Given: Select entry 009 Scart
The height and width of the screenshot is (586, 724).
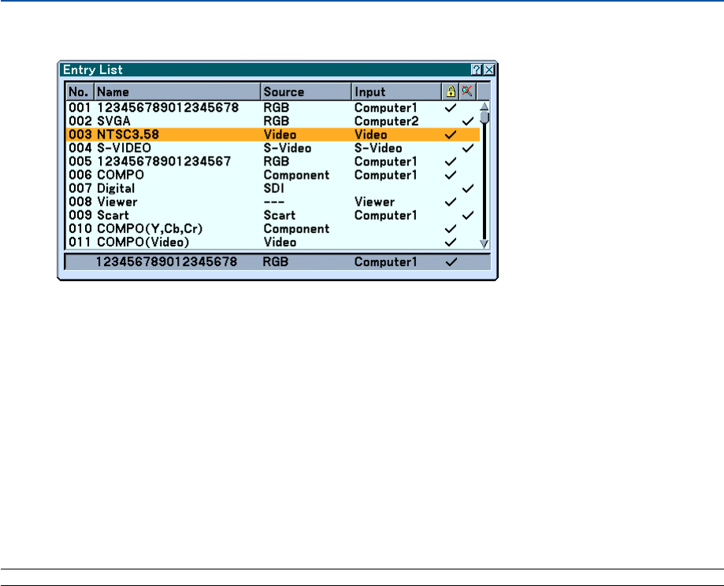Looking at the screenshot, I should click(273, 215).
